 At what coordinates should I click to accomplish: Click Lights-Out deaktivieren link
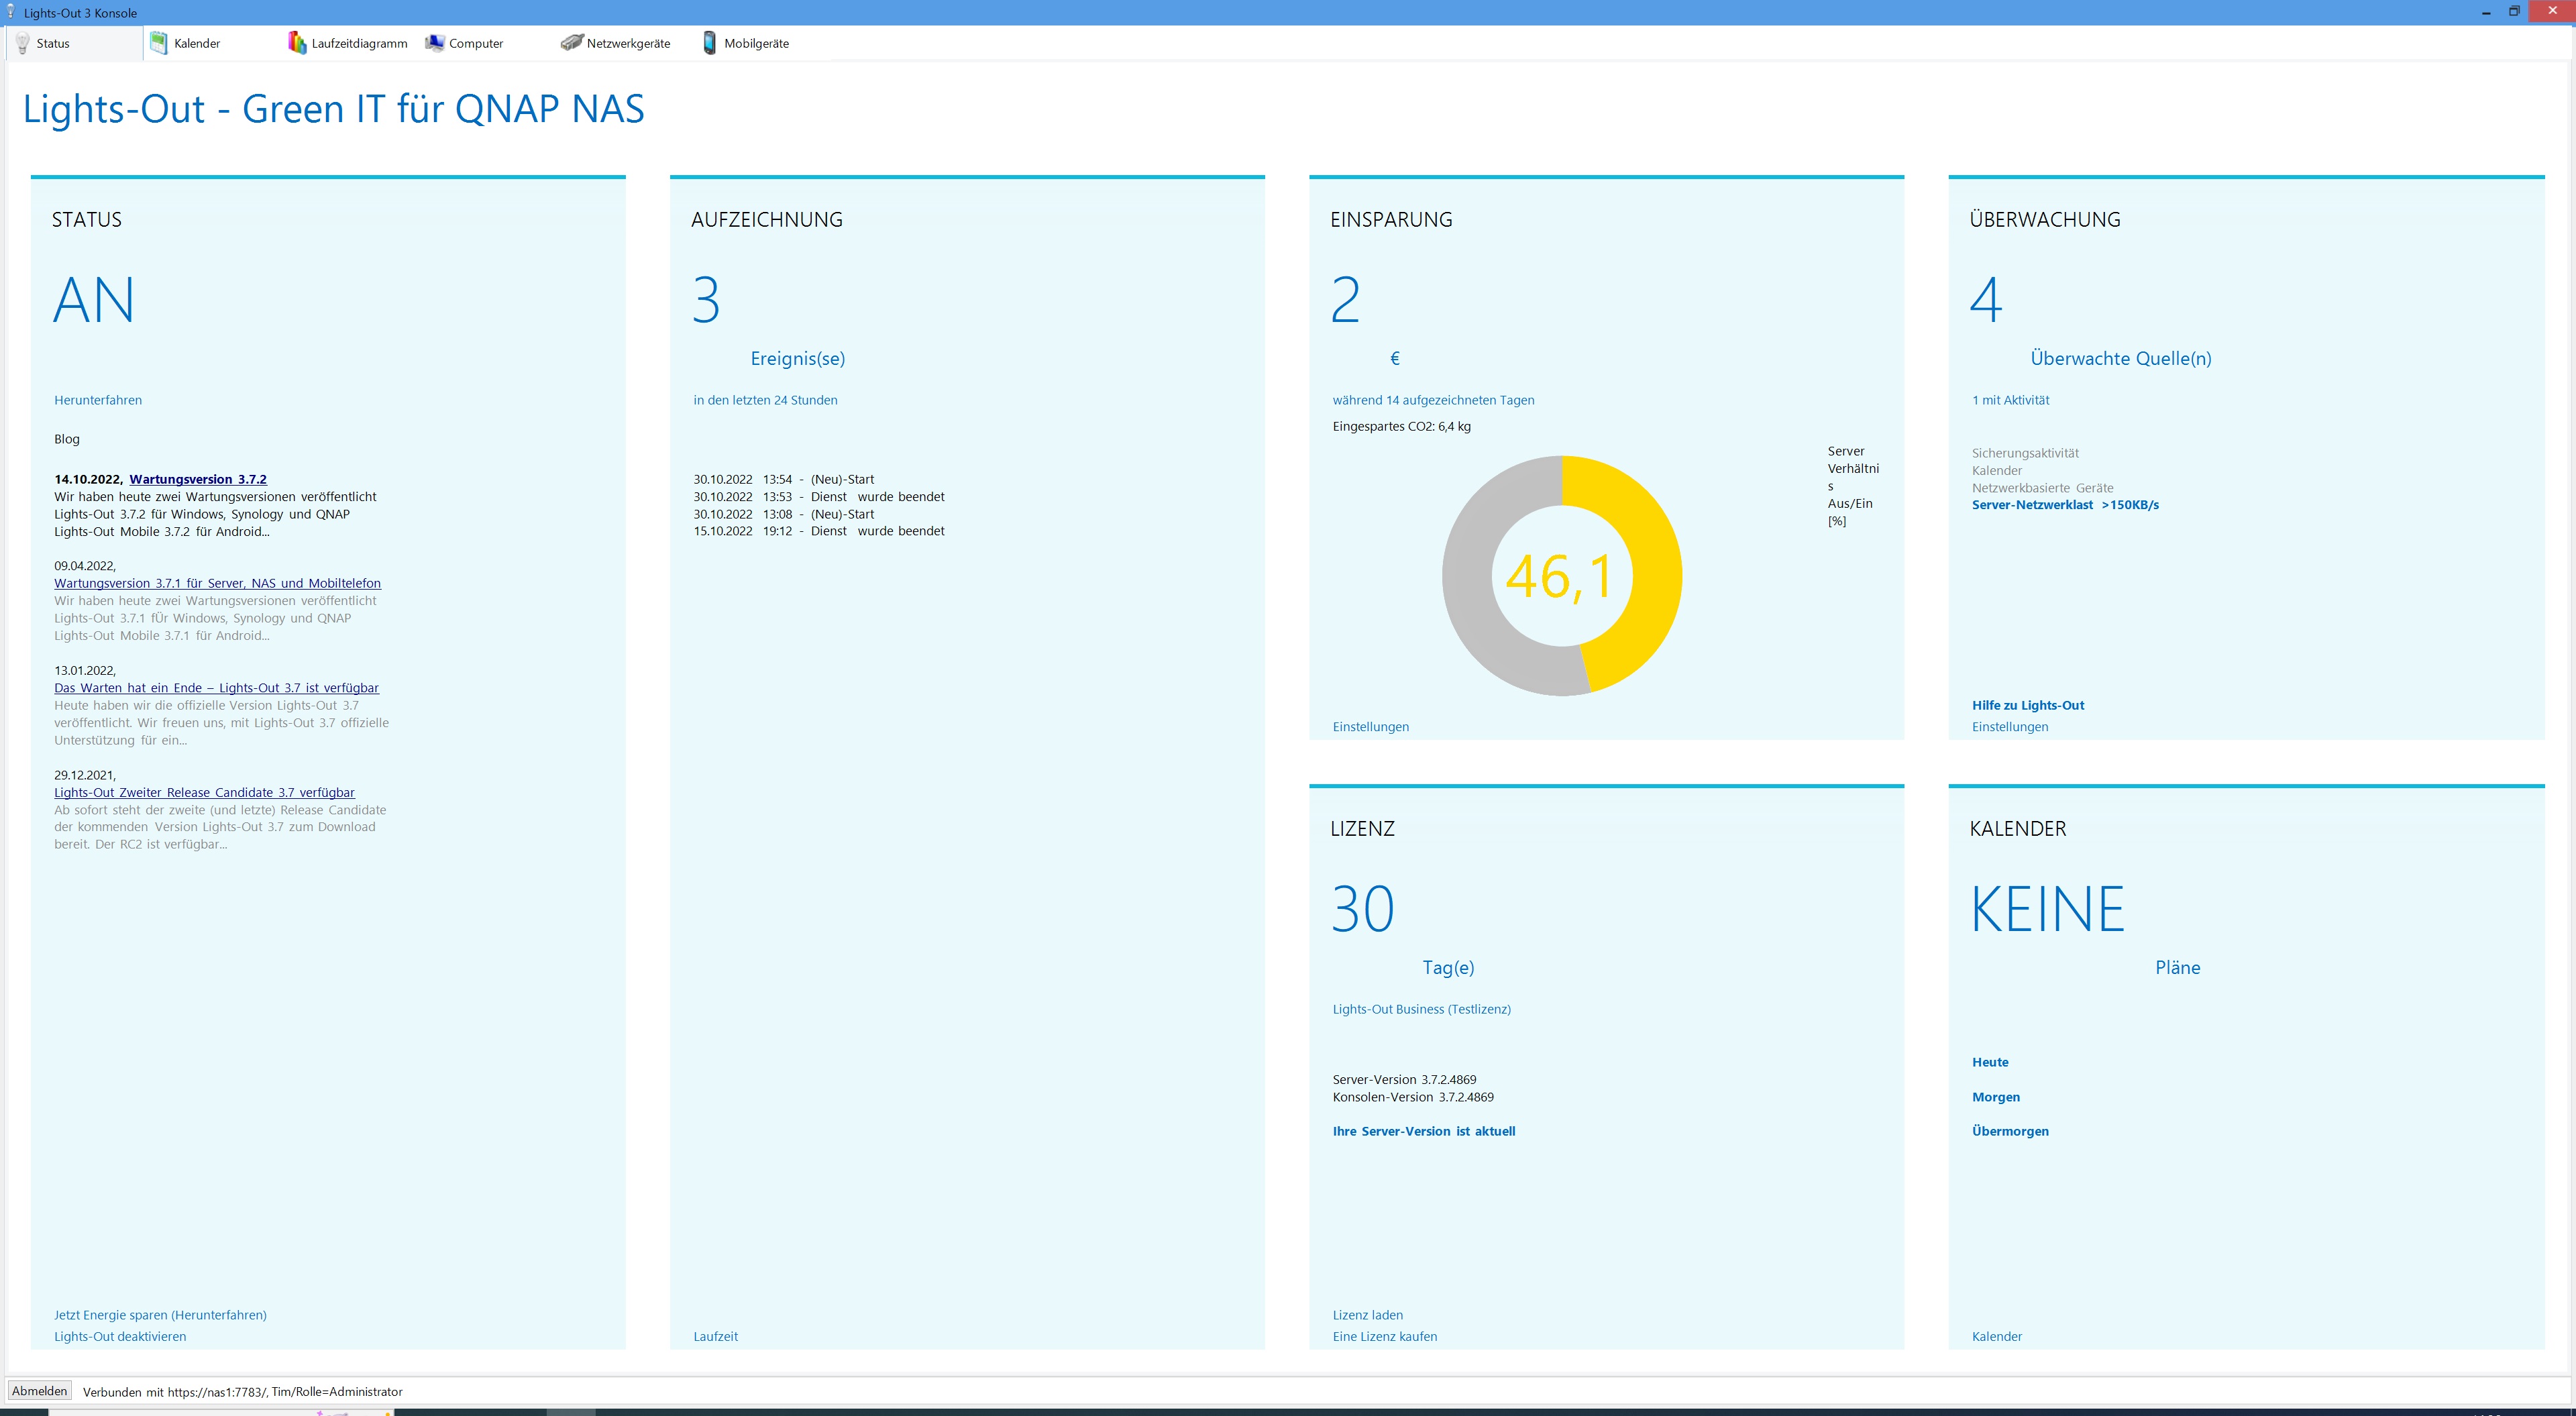pos(120,1336)
